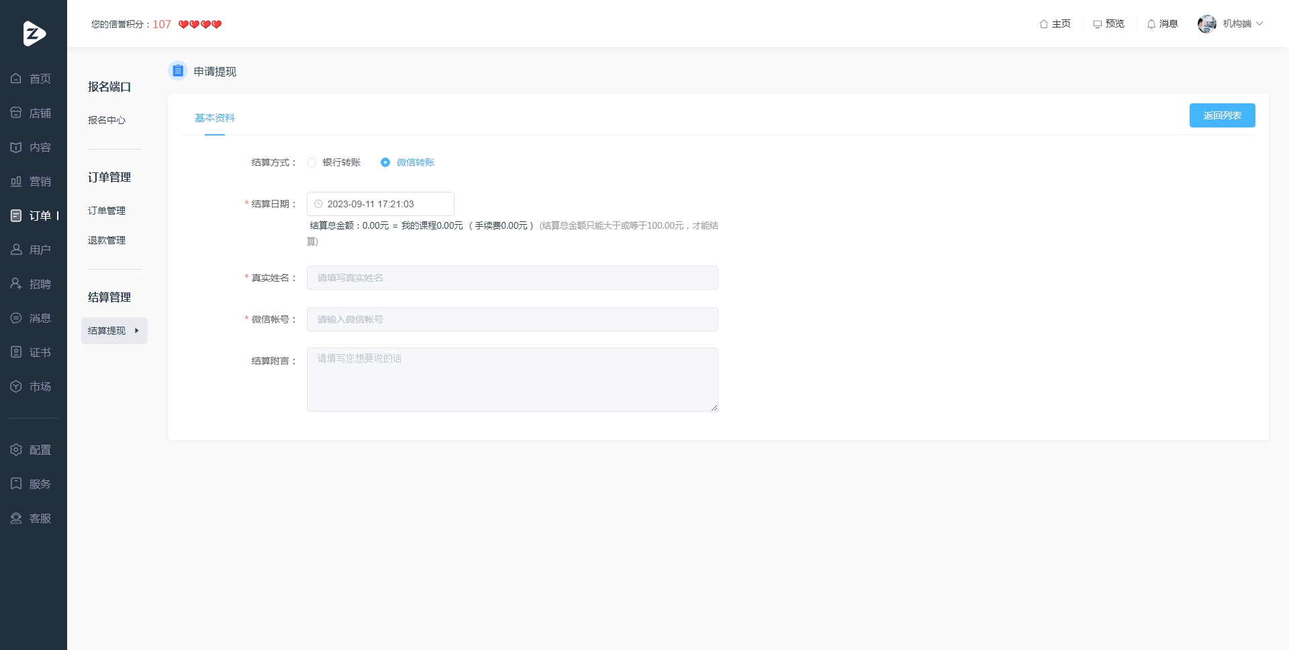The width and height of the screenshot is (1289, 650).
Task: Click the 机构端 account name
Action: click(x=1237, y=24)
